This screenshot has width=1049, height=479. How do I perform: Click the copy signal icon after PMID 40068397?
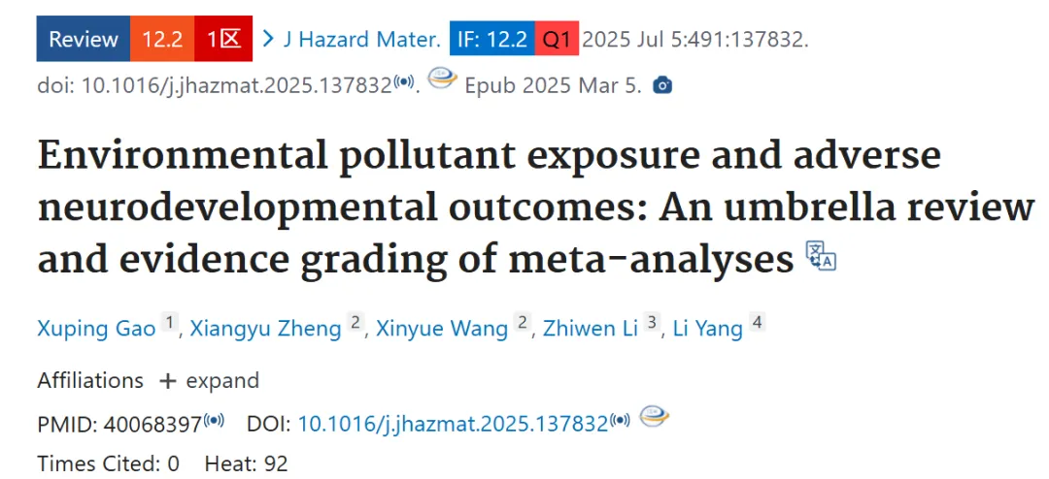click(214, 420)
